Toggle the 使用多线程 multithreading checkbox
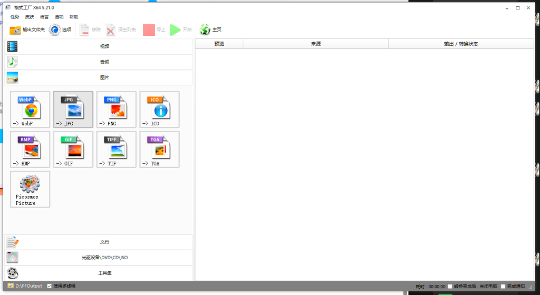Viewport: 540px width, 295px height. 50,286
